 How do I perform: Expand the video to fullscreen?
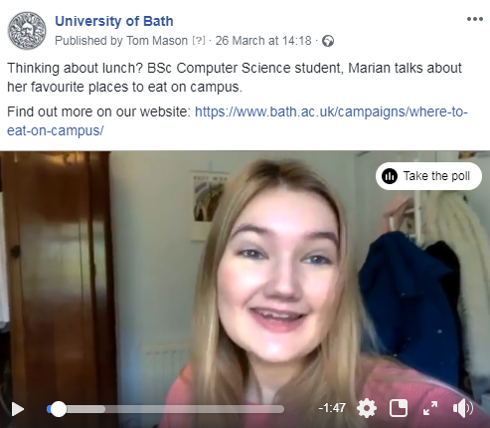(x=430, y=408)
